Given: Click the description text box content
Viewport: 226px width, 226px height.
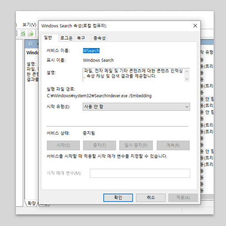Looking at the screenshot, I should coord(133,75).
